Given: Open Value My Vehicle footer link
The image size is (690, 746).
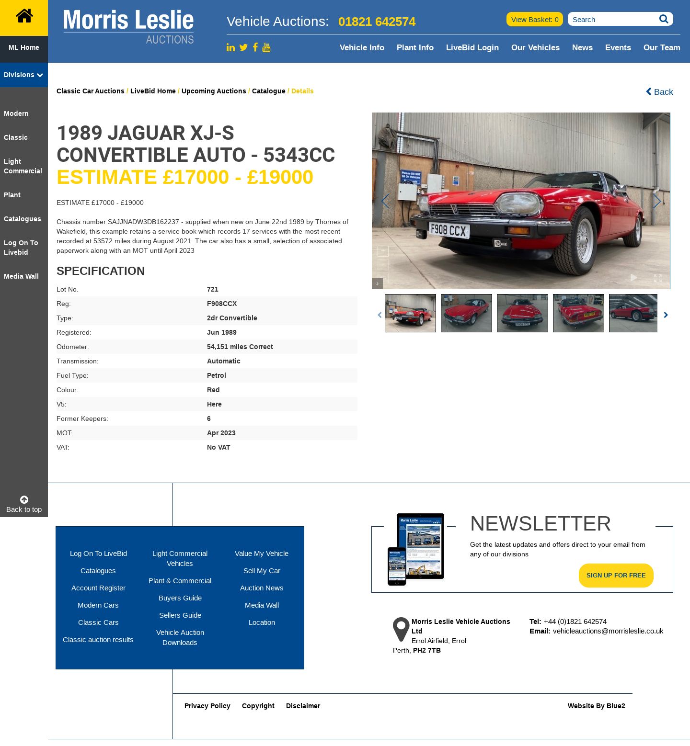Looking at the screenshot, I should tap(262, 554).
